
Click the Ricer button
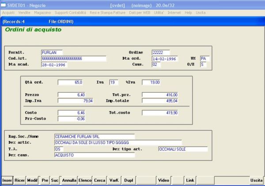tap(19, 180)
